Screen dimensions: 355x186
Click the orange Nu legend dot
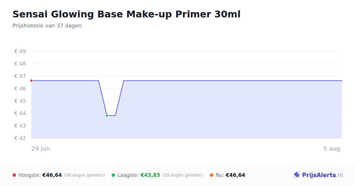click(x=212, y=175)
